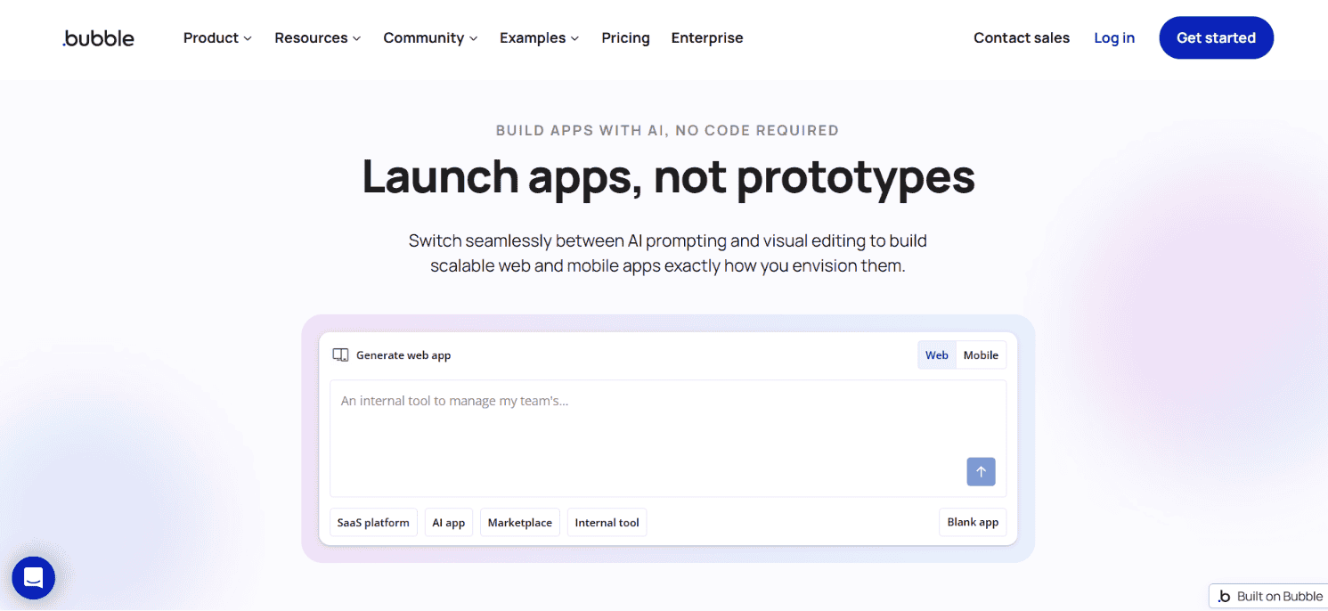This screenshot has width=1328, height=611.
Task: Choose the Internal tool suggestion chip
Action: [x=607, y=523]
